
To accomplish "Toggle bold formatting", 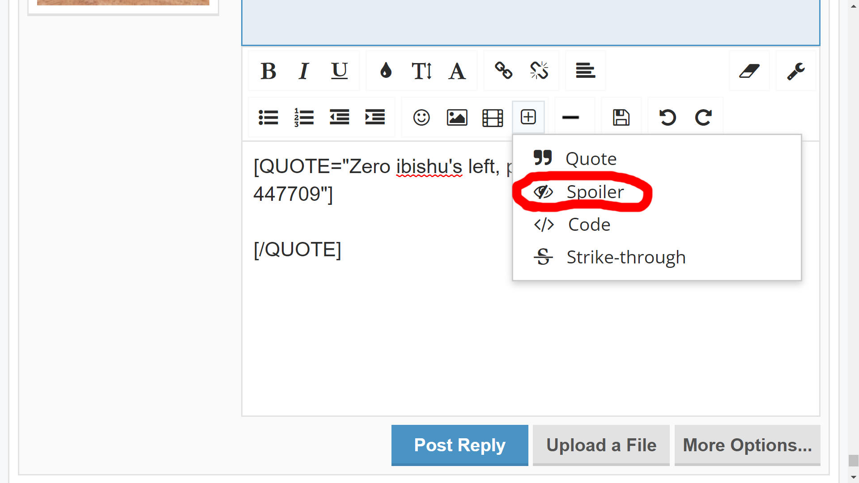I will (x=268, y=71).
